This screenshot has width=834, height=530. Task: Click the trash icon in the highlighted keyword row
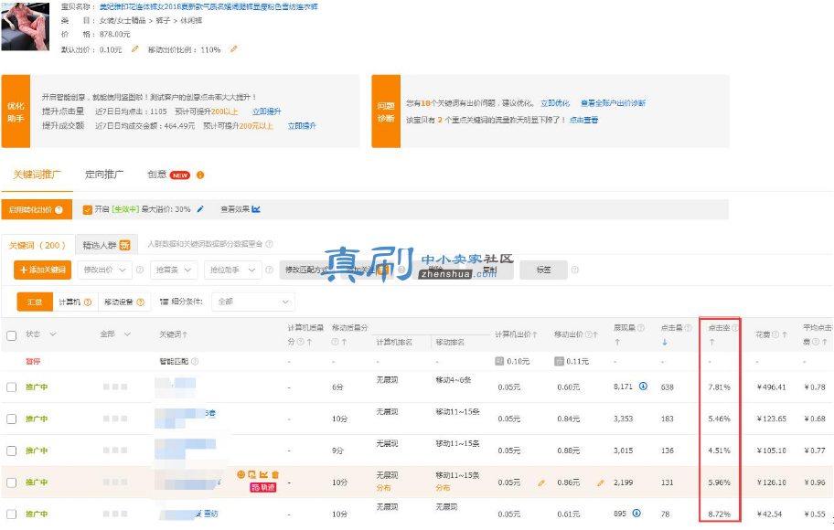pos(275,474)
